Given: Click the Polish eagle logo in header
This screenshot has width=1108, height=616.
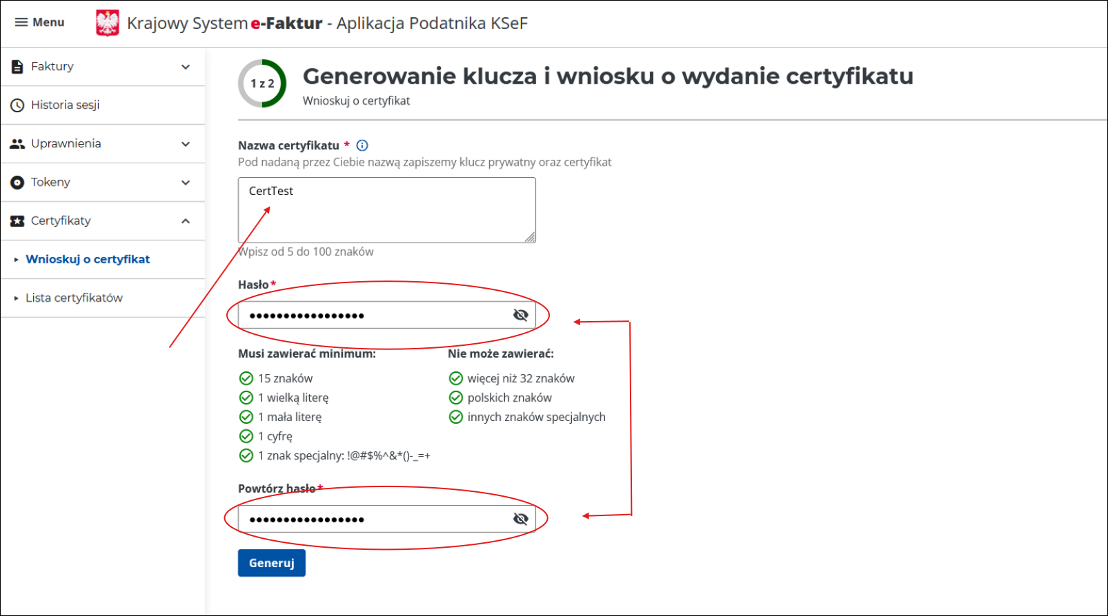Looking at the screenshot, I should (107, 21).
